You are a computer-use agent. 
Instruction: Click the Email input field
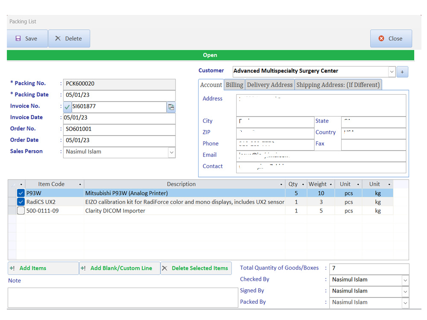click(321, 156)
